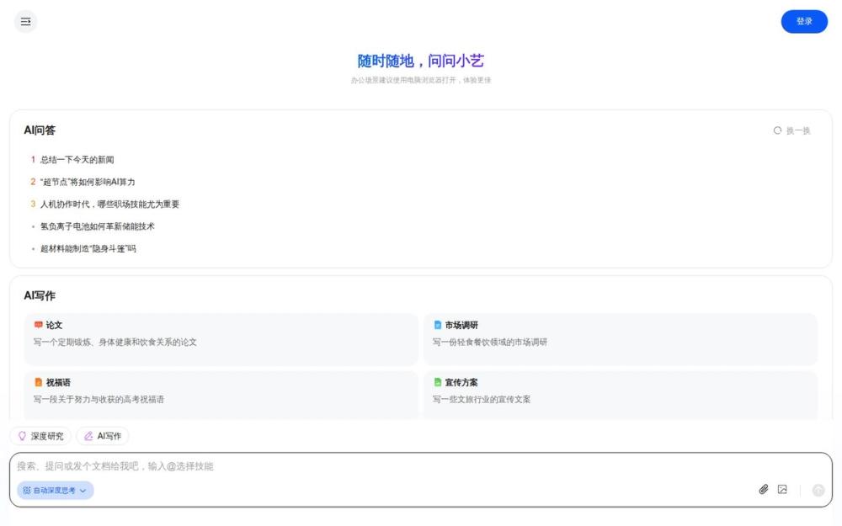Click the 登录 login button
842x526 pixels.
click(804, 22)
